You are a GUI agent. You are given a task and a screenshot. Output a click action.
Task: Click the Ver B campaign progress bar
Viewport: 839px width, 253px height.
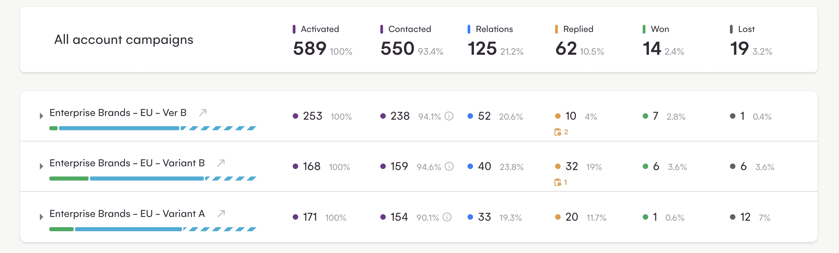(153, 128)
